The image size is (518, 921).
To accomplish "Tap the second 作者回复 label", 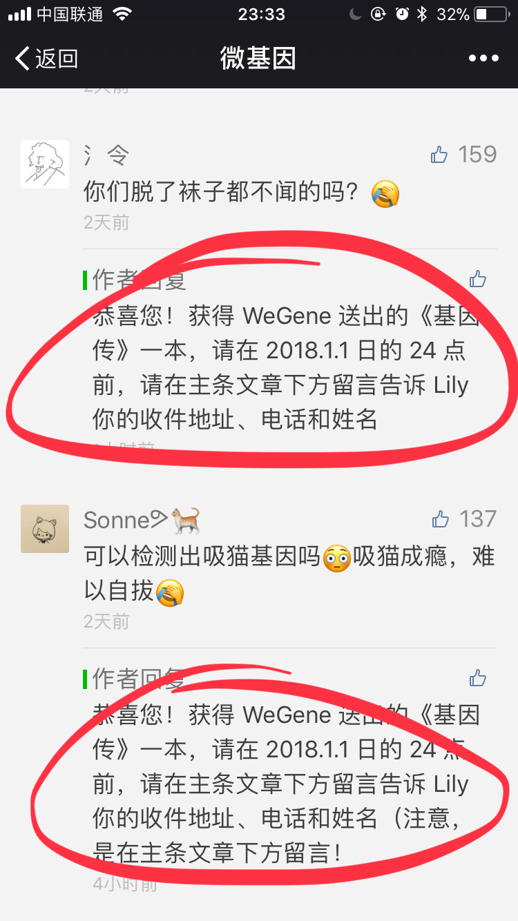I will [x=140, y=679].
